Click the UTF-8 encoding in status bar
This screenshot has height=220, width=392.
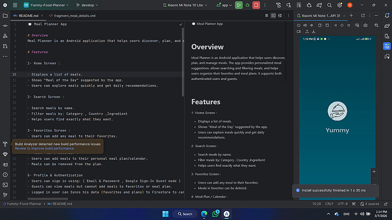(342, 204)
